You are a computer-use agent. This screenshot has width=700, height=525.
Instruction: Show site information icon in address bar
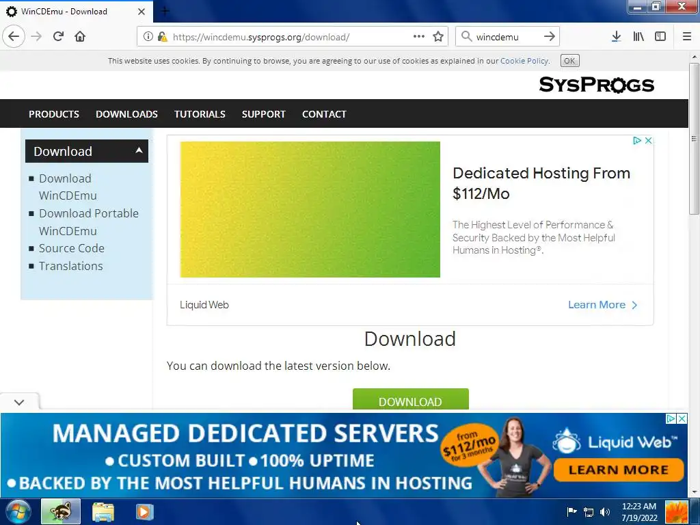tap(148, 37)
